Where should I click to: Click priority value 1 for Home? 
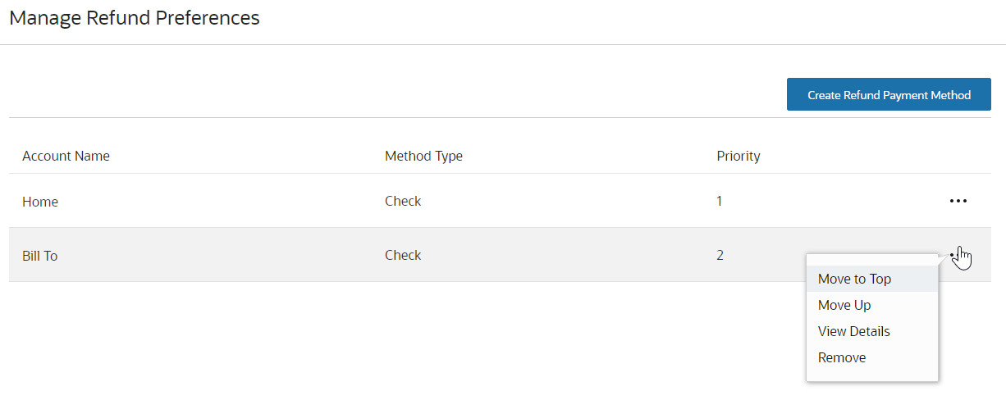tap(720, 201)
